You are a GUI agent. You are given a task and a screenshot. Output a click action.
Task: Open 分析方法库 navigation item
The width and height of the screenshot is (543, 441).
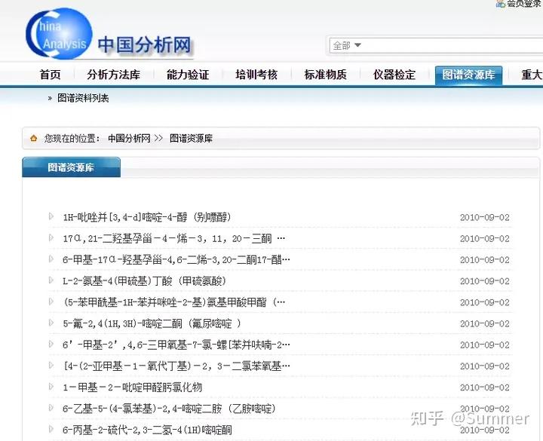click(114, 75)
